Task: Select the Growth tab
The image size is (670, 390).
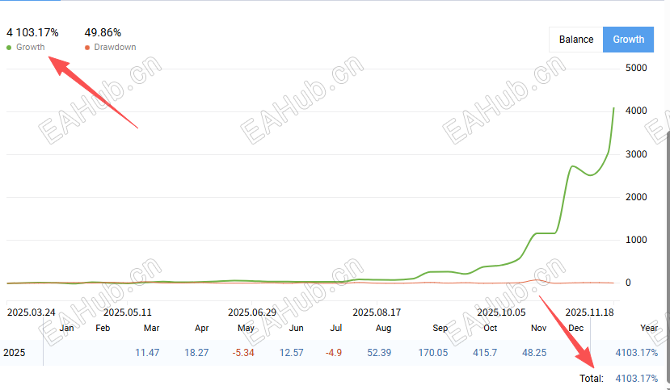Action: pyautogui.click(x=628, y=40)
